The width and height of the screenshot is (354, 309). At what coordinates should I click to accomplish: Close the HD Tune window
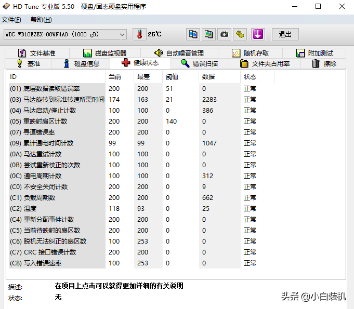tap(342, 6)
